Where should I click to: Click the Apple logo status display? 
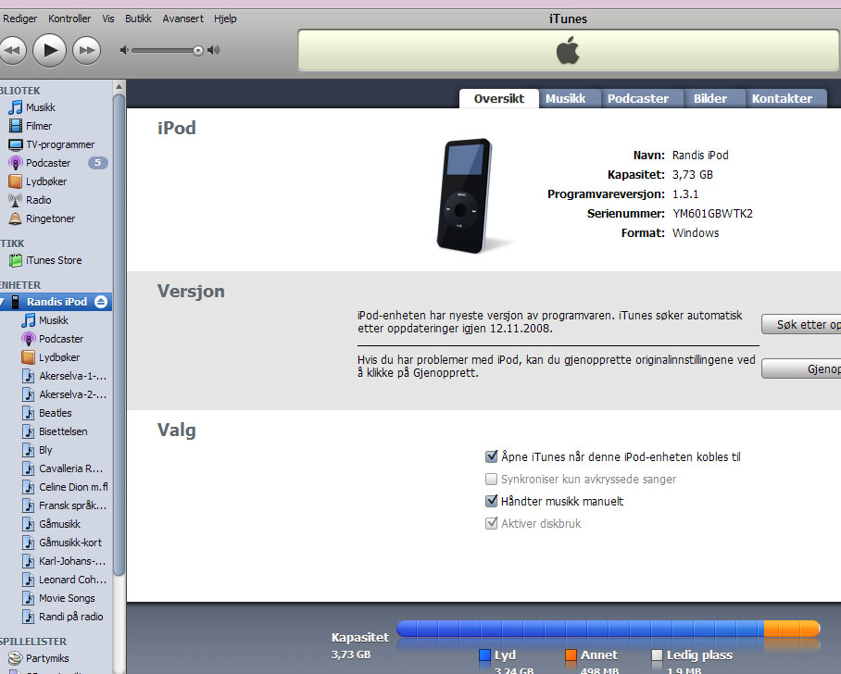[569, 50]
